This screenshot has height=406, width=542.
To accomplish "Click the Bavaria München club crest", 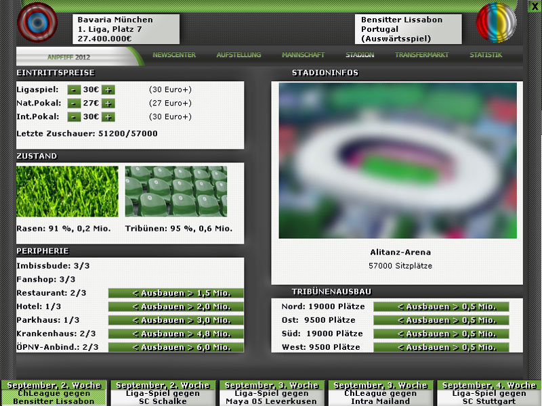I will click(x=37, y=22).
